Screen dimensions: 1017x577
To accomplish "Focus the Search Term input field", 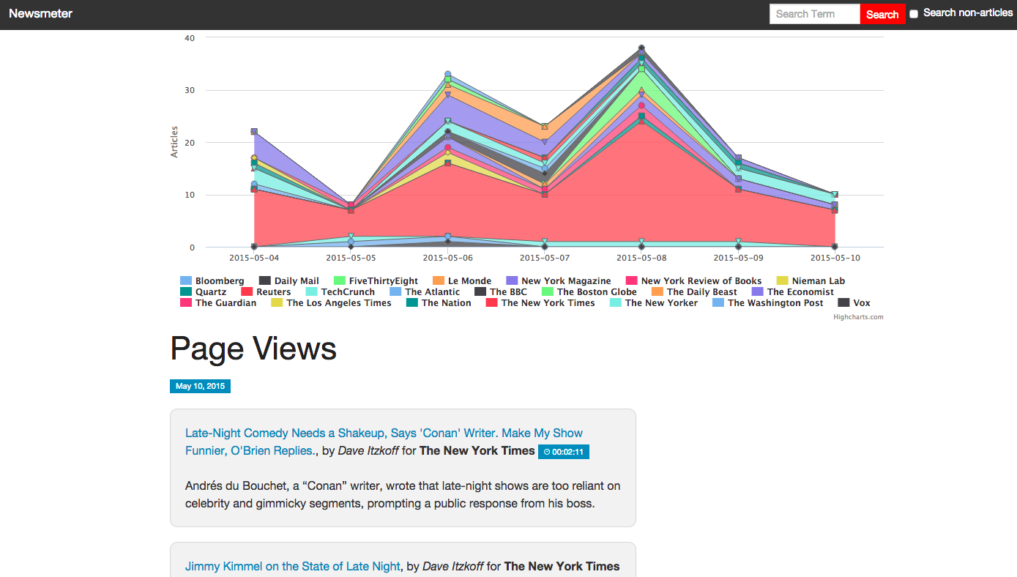I will tap(814, 14).
